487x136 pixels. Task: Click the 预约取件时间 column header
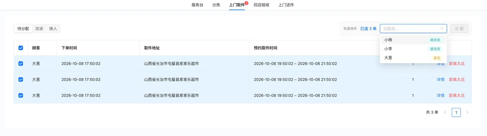coord(265,48)
